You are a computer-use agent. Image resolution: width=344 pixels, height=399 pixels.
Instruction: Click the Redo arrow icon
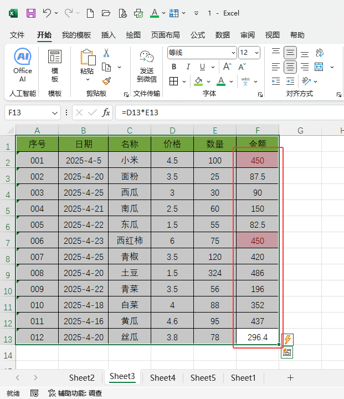[x=69, y=13]
